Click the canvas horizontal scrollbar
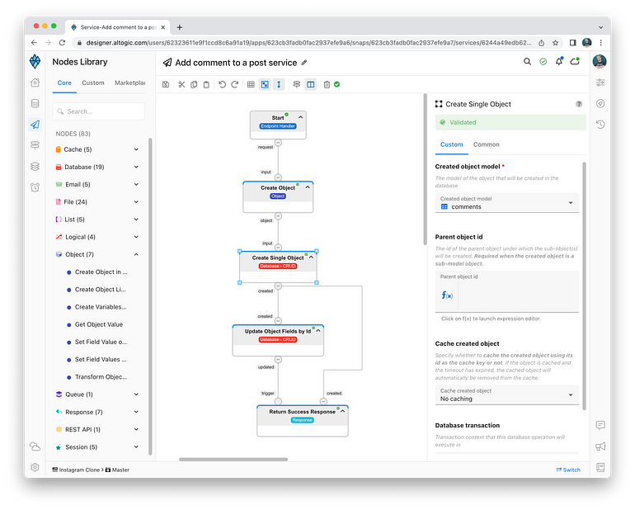Viewport: 635px width, 510px height. [x=233, y=460]
